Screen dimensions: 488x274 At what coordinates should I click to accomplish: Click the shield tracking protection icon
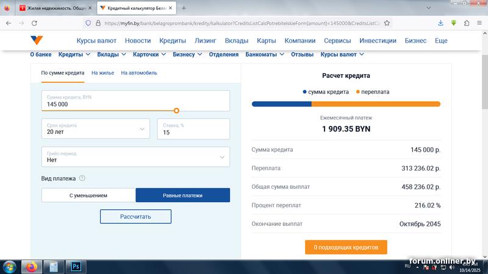[x=88, y=23]
